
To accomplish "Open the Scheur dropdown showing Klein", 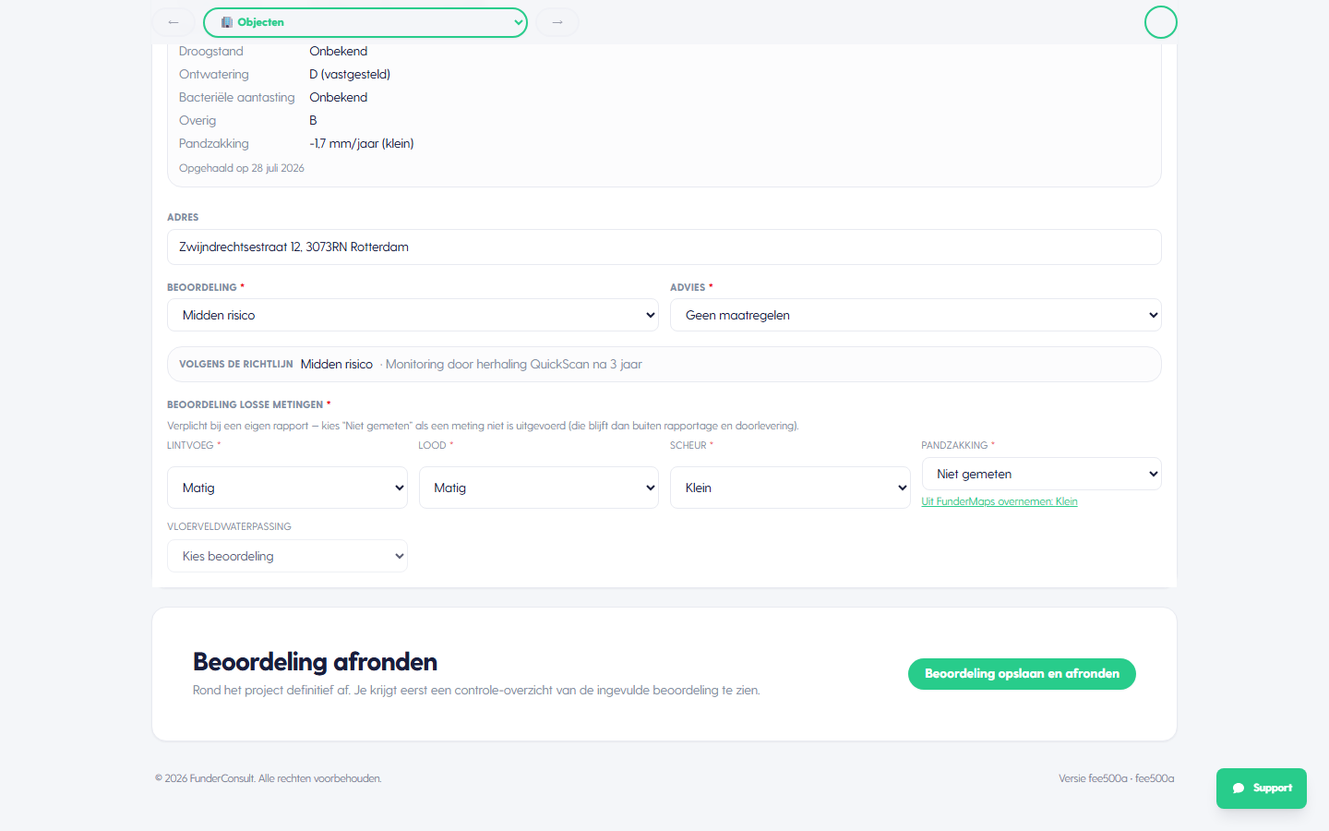I will pos(790,488).
